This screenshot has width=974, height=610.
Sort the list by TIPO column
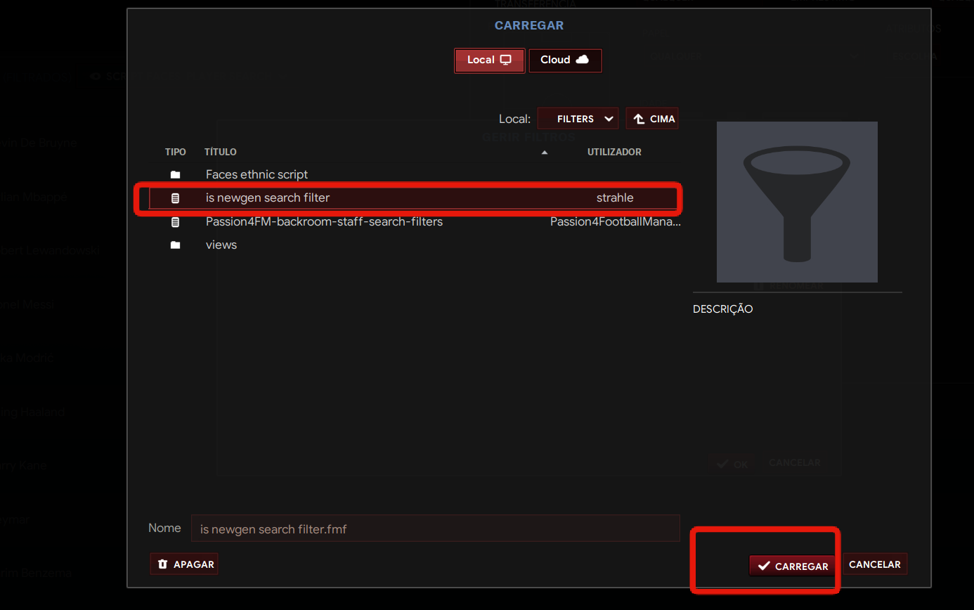pos(176,152)
